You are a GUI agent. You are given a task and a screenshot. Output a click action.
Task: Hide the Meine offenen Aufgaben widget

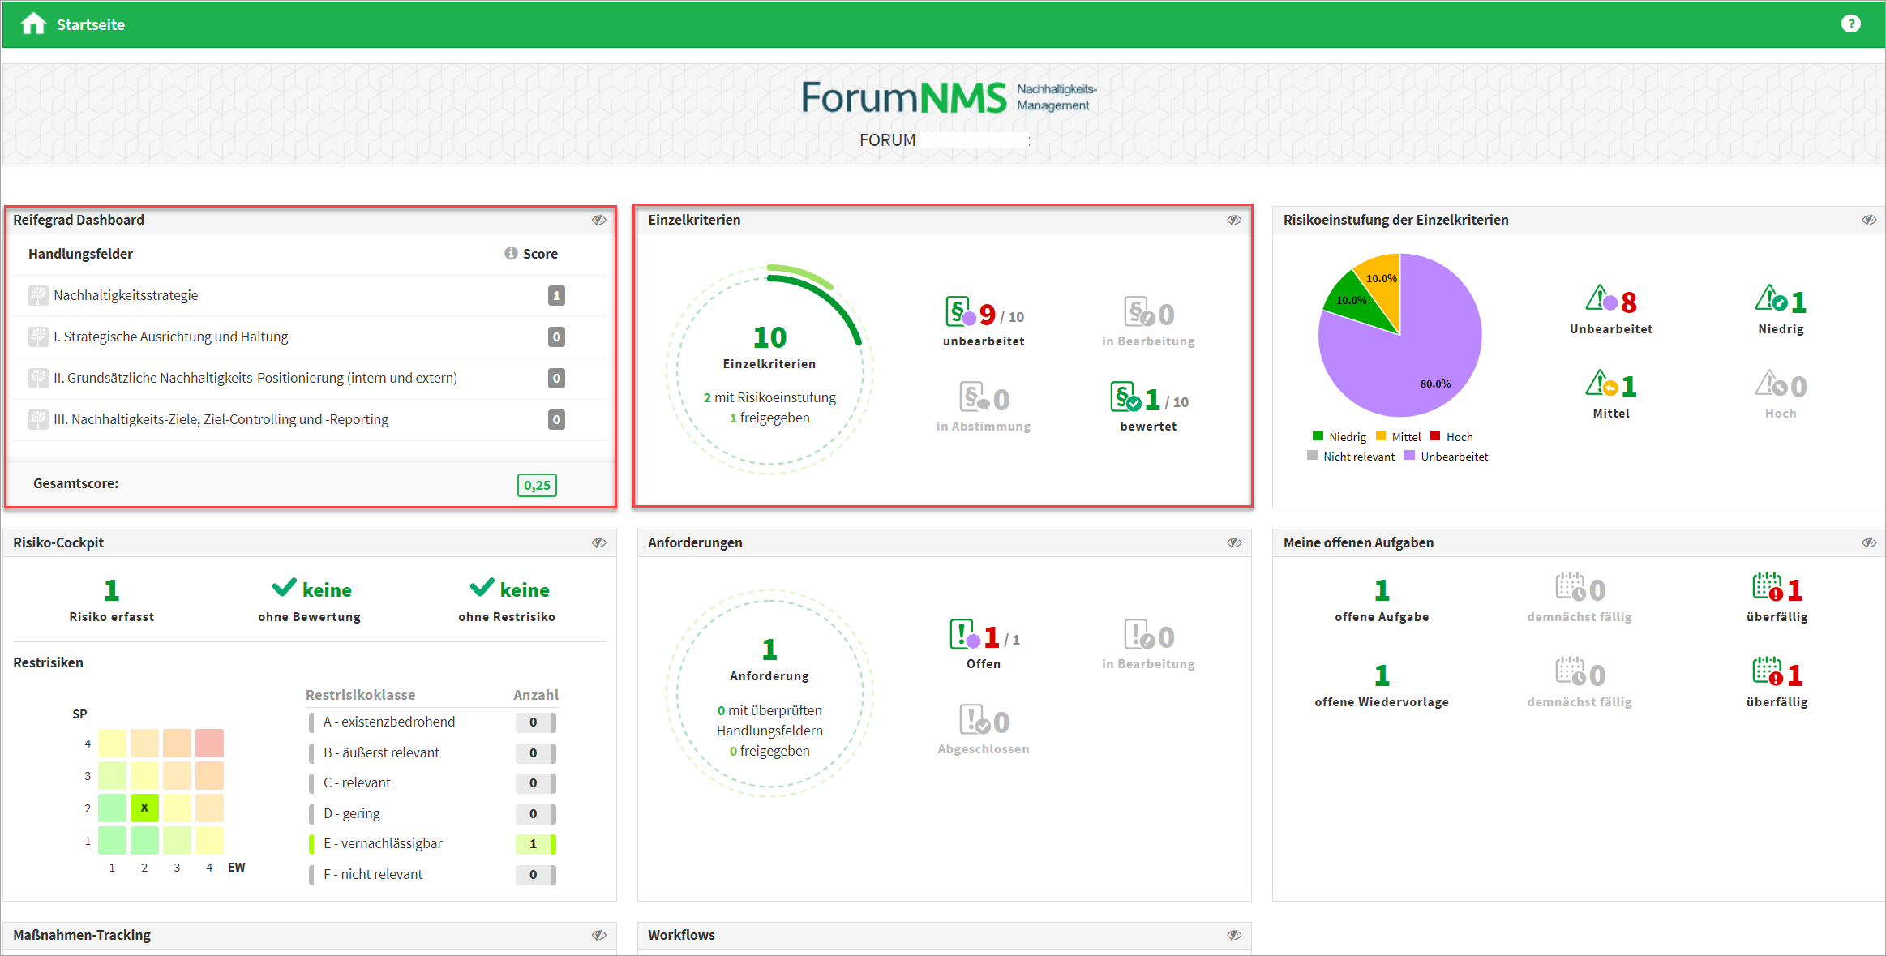tap(1869, 542)
